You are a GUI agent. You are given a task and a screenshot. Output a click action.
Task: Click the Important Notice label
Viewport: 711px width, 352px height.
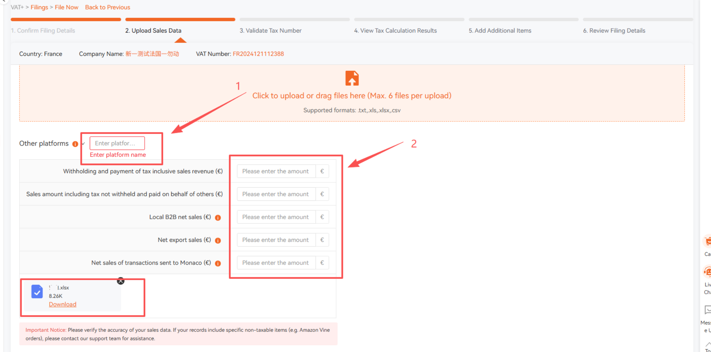coord(46,330)
